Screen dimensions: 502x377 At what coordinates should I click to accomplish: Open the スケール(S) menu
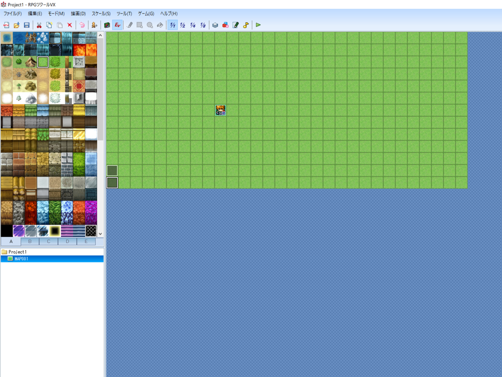pyautogui.click(x=101, y=14)
